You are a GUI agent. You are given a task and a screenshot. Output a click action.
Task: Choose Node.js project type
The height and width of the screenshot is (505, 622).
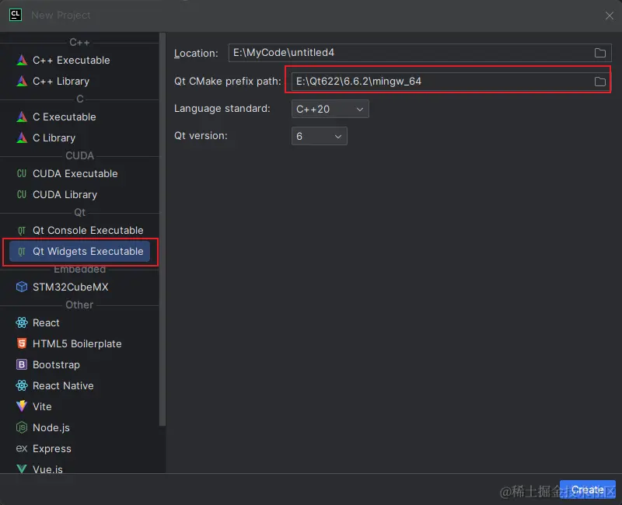80,427
